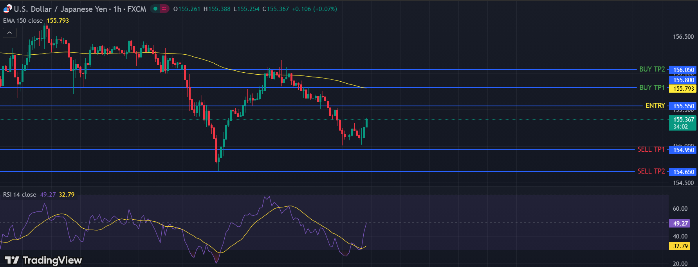Screen dimensions: 698x267
Task: Click the SELL TP2 line label
Action: pyautogui.click(x=651, y=171)
